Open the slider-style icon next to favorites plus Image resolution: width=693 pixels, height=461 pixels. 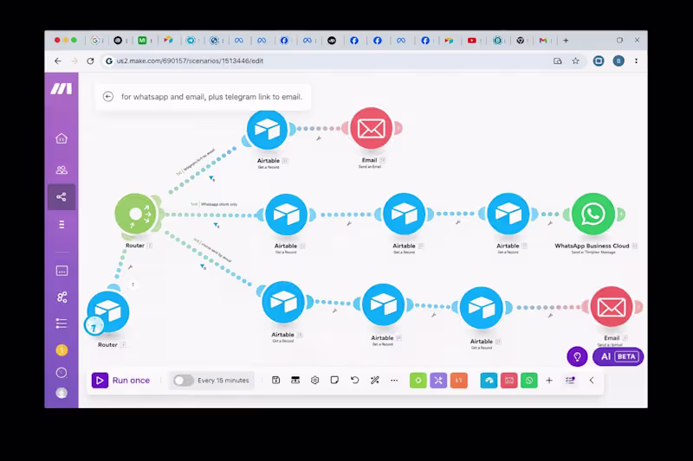coord(570,380)
